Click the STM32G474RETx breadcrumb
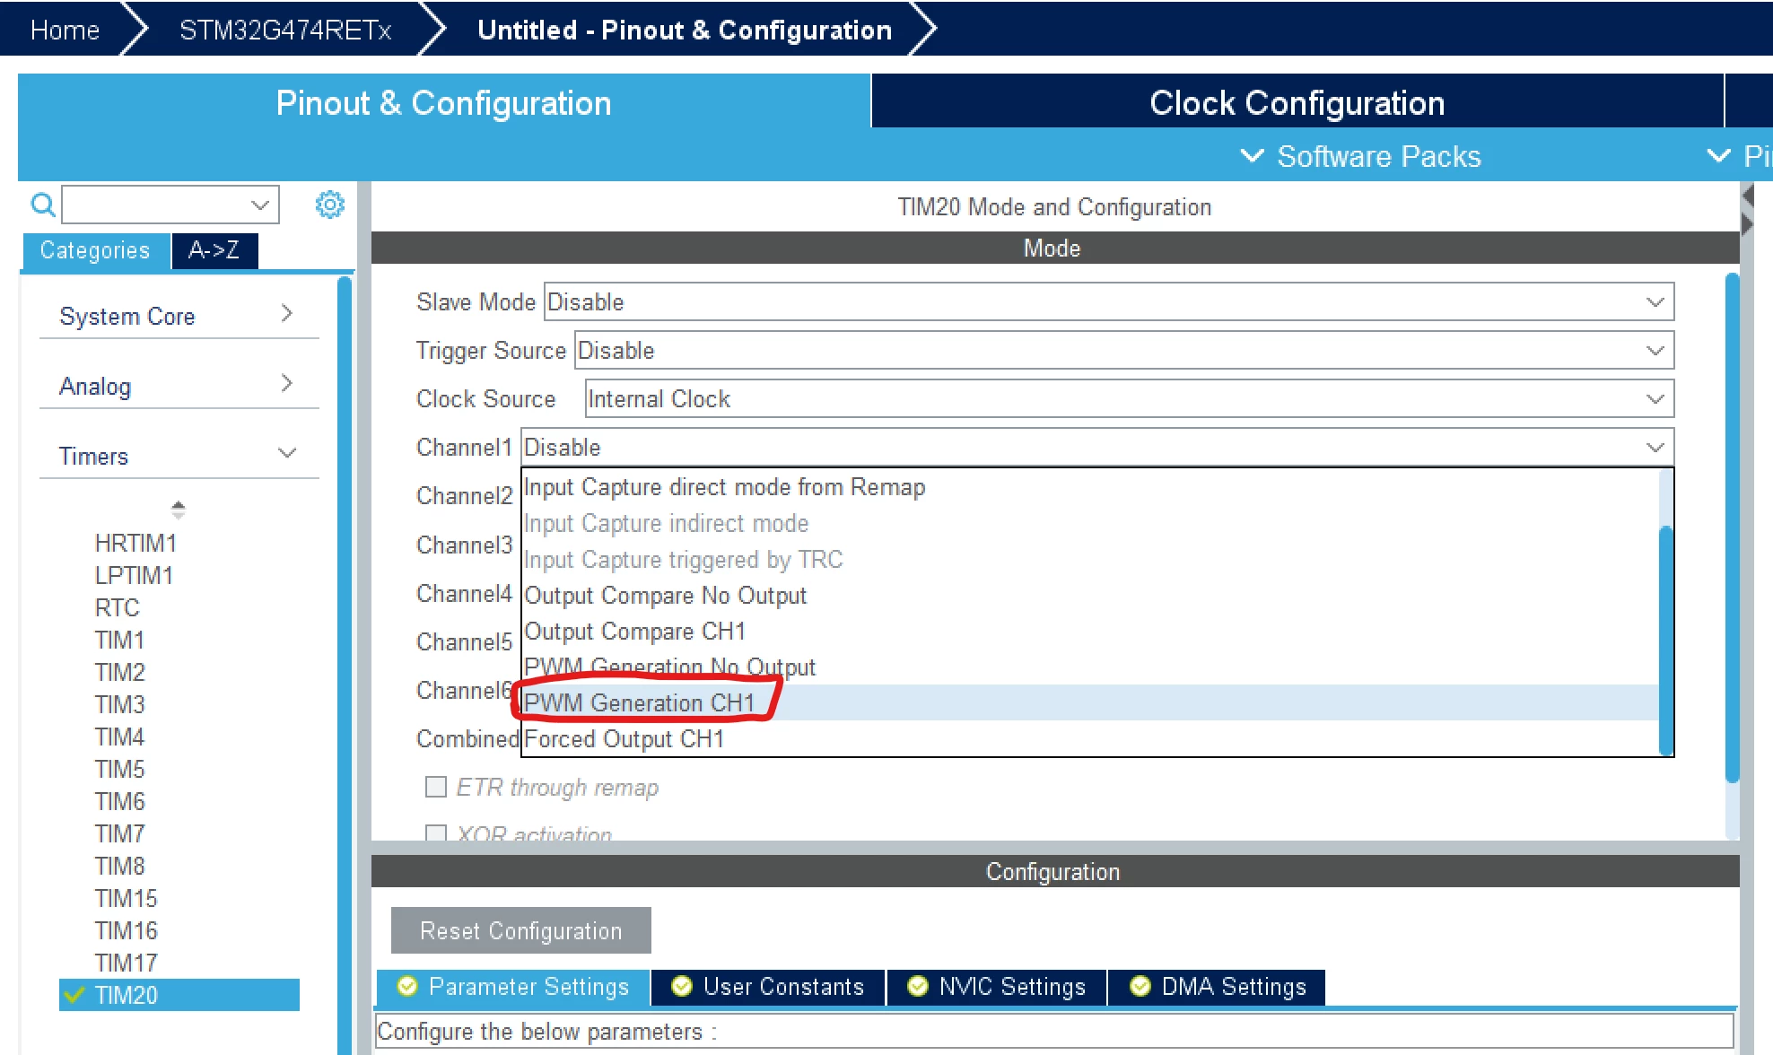 tap(285, 30)
